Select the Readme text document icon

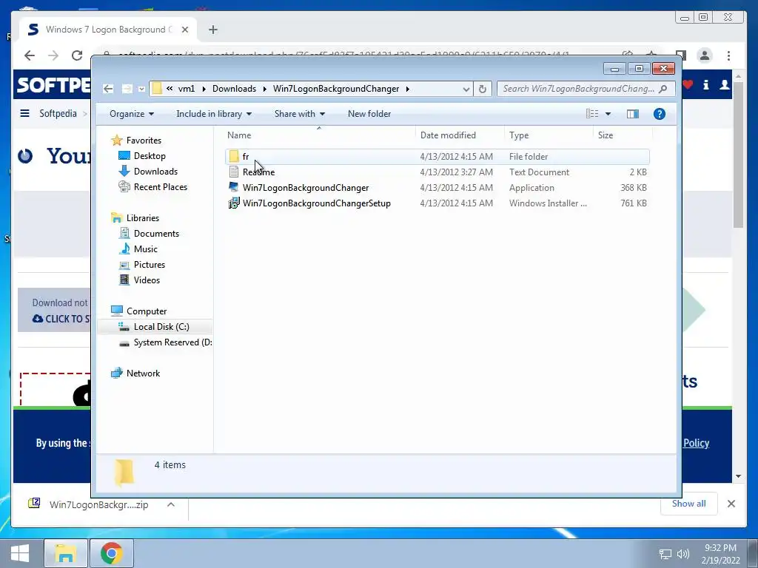pyautogui.click(x=234, y=172)
